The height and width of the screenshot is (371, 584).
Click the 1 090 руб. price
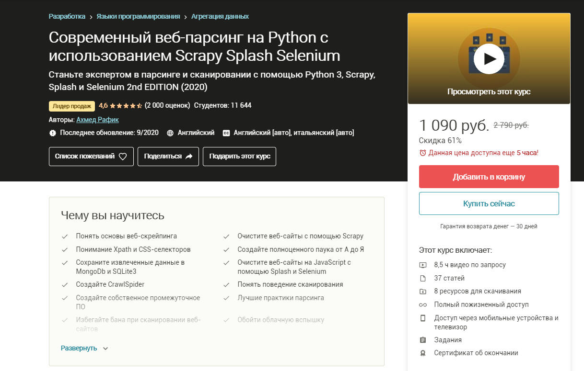click(454, 125)
